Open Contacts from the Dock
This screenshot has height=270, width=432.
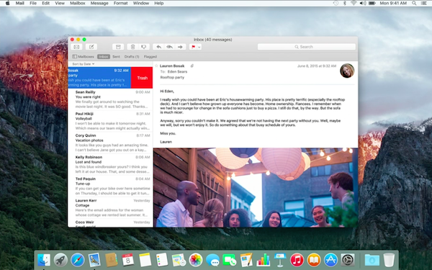click(x=112, y=259)
